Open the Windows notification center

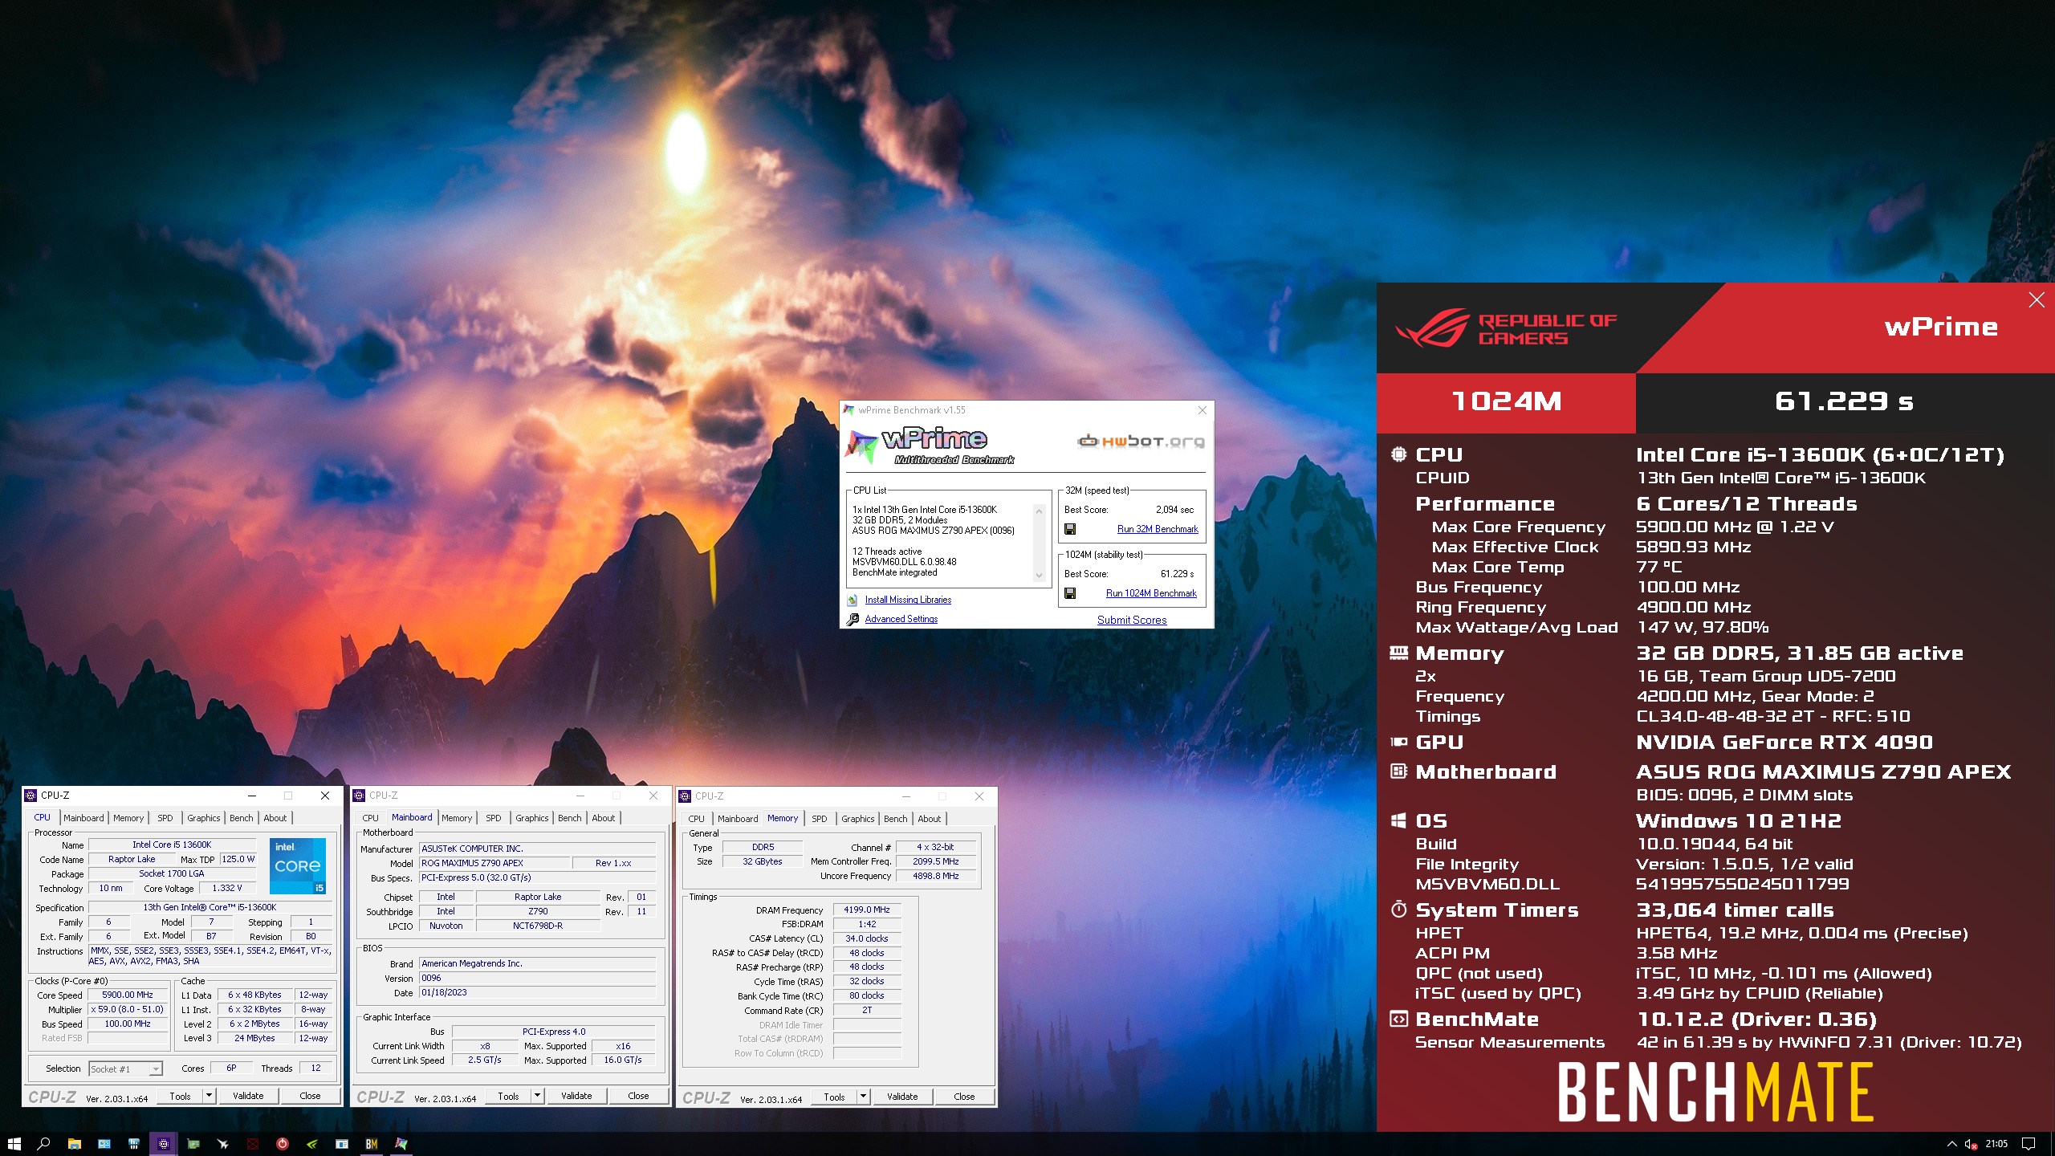[x=2029, y=1143]
